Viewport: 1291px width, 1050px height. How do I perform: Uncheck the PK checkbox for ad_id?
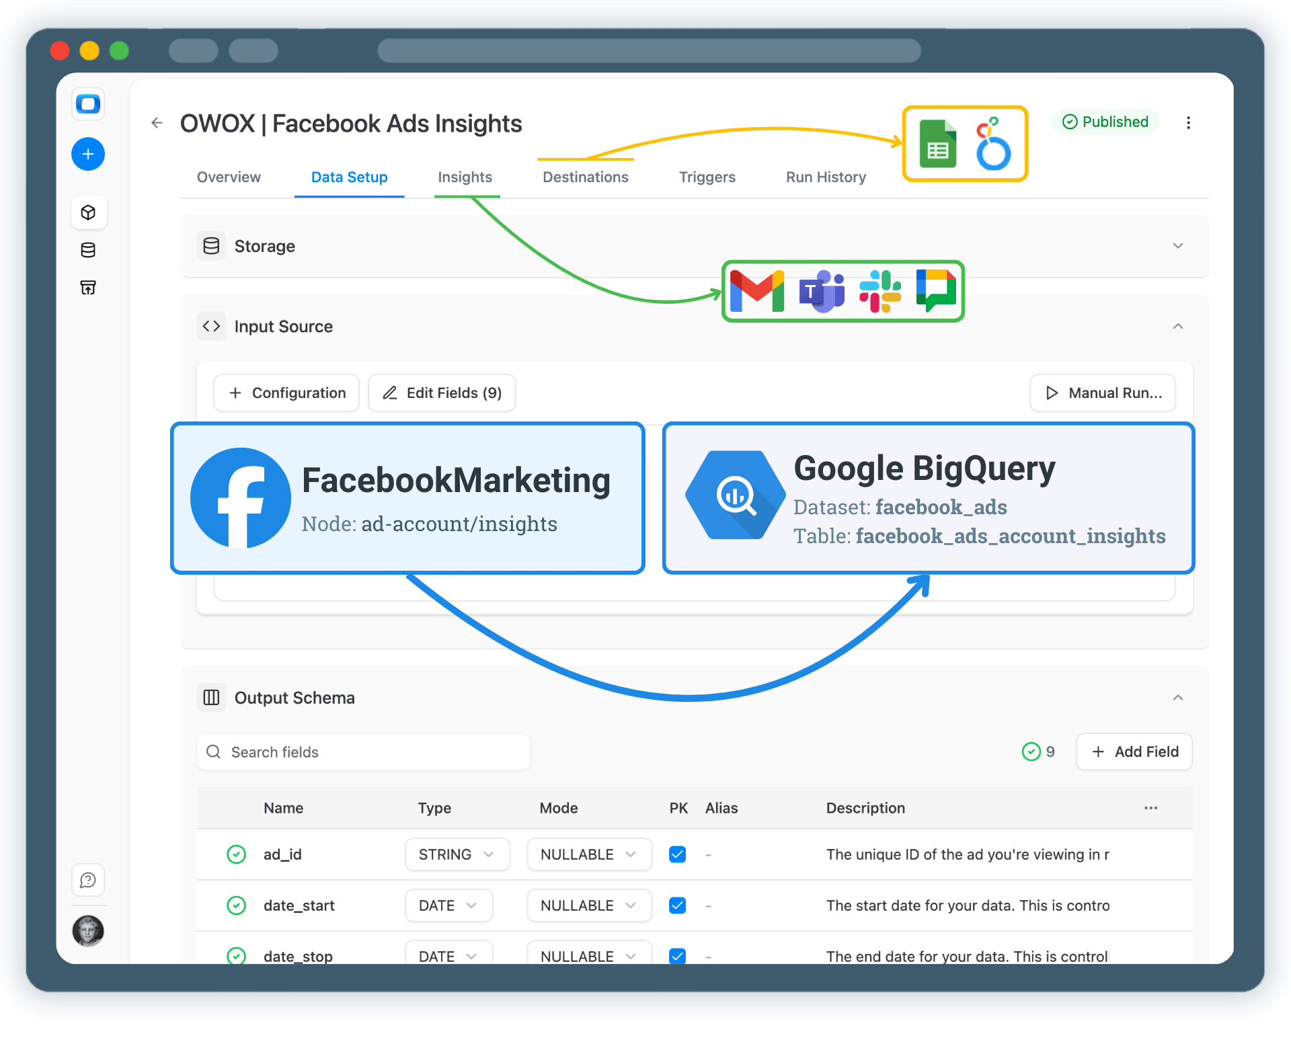pyautogui.click(x=677, y=854)
